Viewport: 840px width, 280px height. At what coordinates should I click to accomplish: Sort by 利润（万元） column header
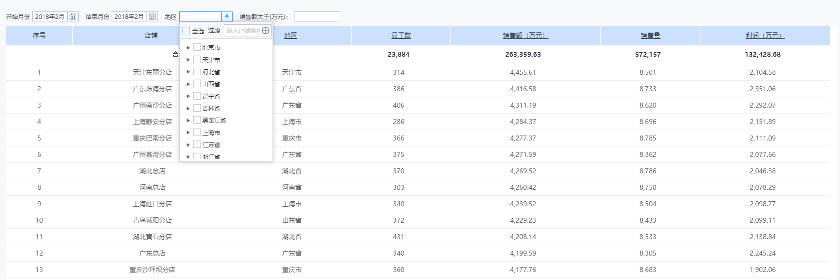[x=765, y=35]
